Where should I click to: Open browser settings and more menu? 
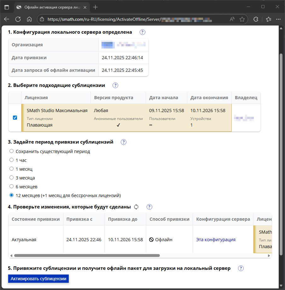[278, 19]
